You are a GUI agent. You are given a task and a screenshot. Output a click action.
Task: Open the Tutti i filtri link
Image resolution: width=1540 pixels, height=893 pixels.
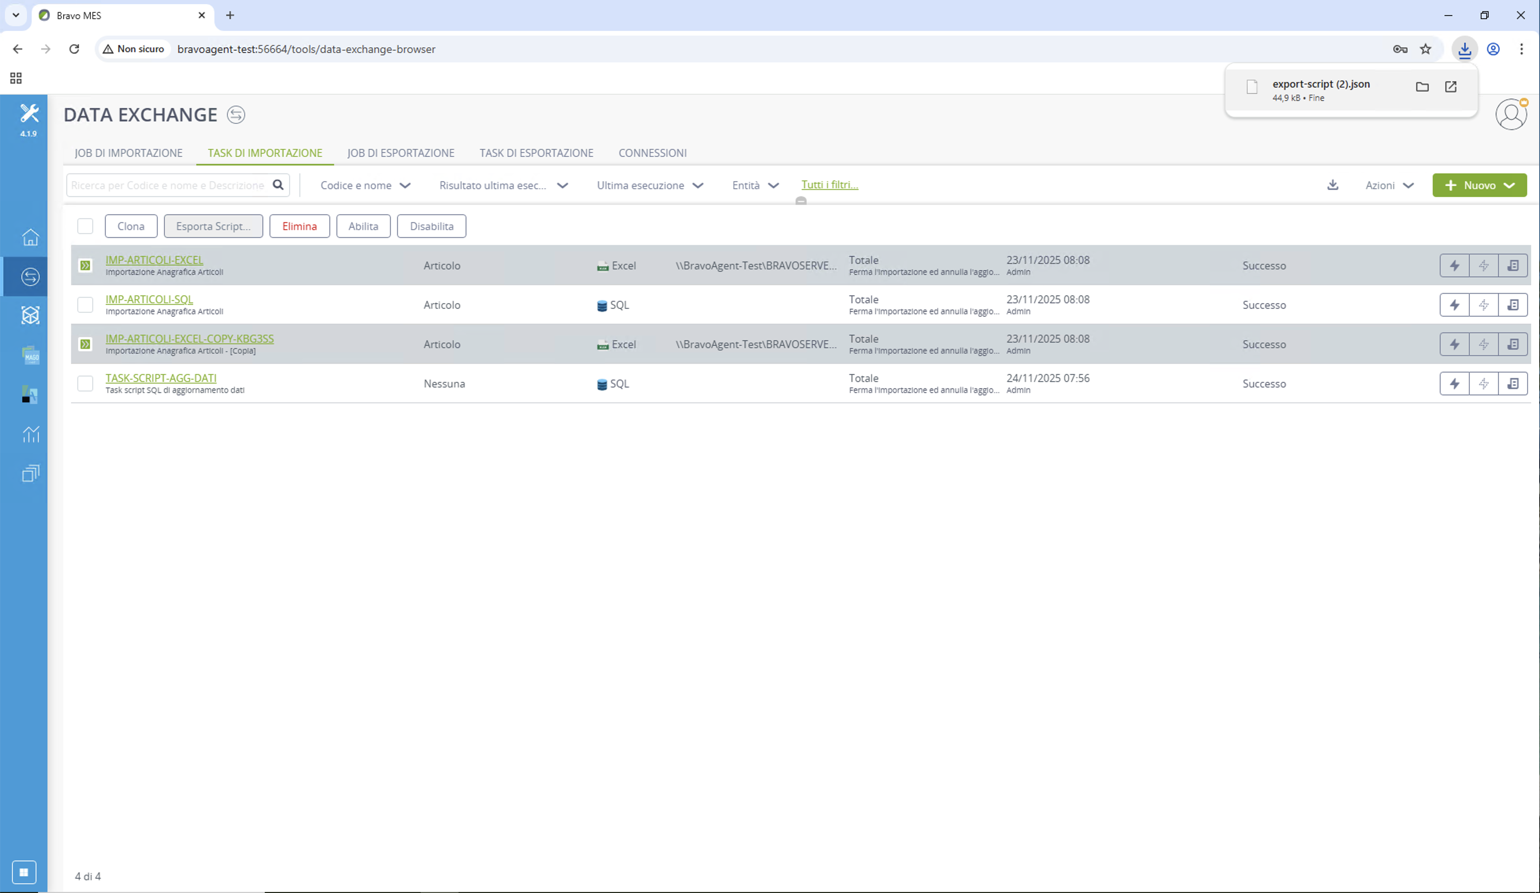click(829, 184)
